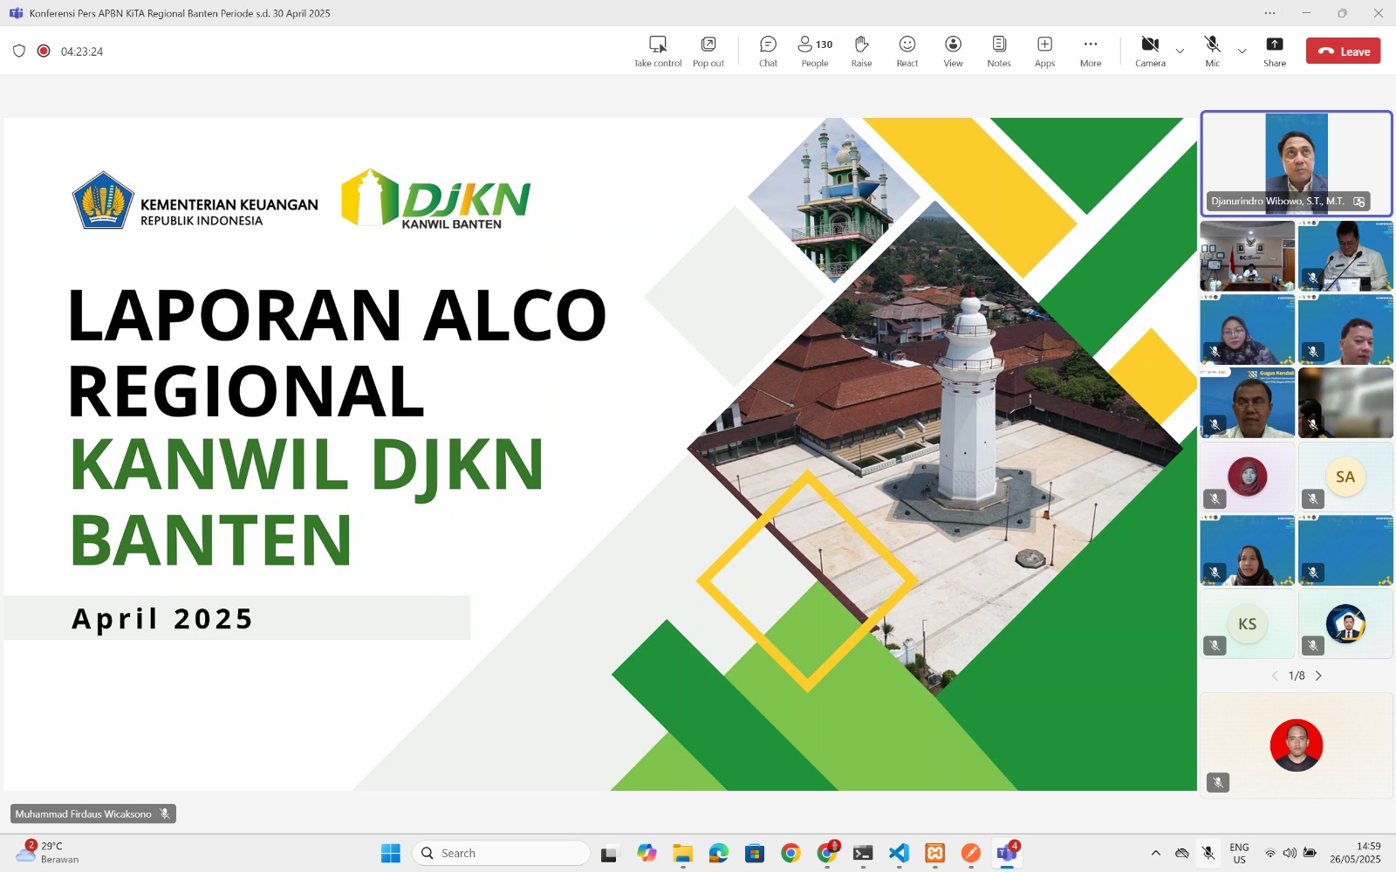The width and height of the screenshot is (1396, 872).
Task: Click the ENG US language indicator
Action: coord(1239,853)
